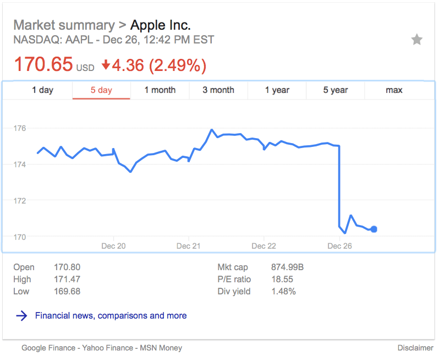Image resolution: width=439 pixels, height=356 pixels.
Task: Click the Market summary breadcrumb
Action: click(64, 25)
